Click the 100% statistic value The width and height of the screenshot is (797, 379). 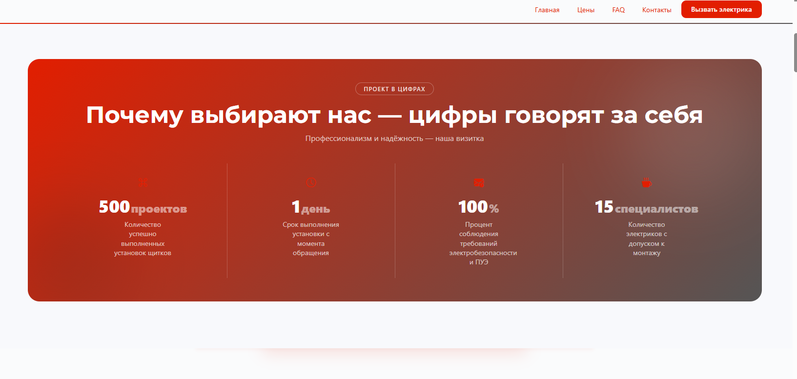click(x=478, y=207)
